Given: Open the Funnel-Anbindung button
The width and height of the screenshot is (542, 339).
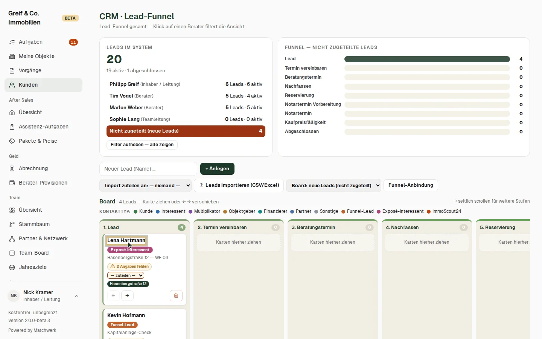Looking at the screenshot, I should coord(411,185).
